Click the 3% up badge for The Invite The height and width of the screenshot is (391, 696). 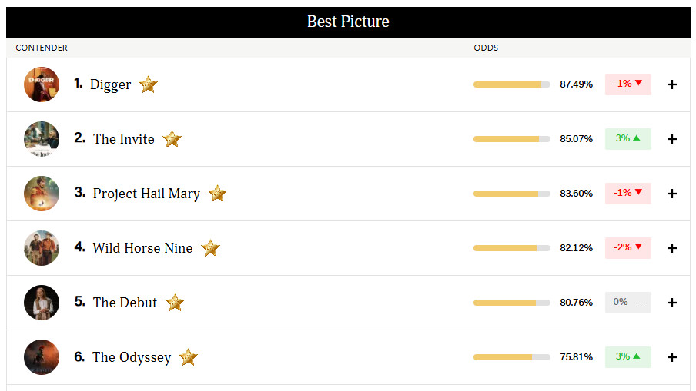coord(628,139)
